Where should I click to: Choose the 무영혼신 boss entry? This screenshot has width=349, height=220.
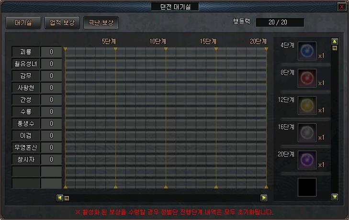pyautogui.click(x=26, y=147)
